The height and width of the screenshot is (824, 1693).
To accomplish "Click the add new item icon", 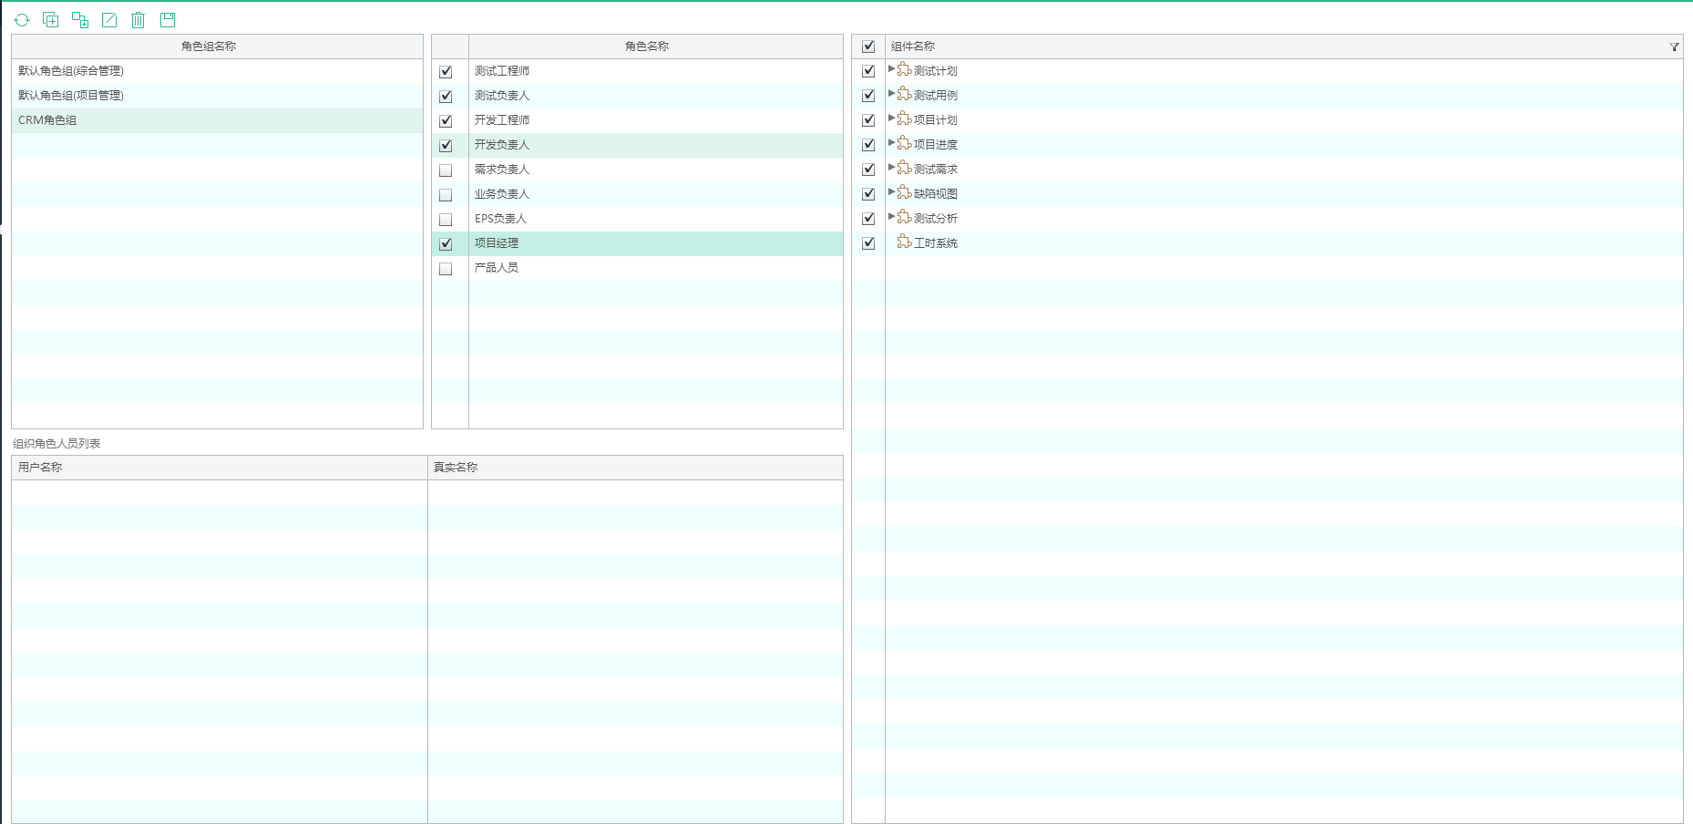I will (x=51, y=20).
